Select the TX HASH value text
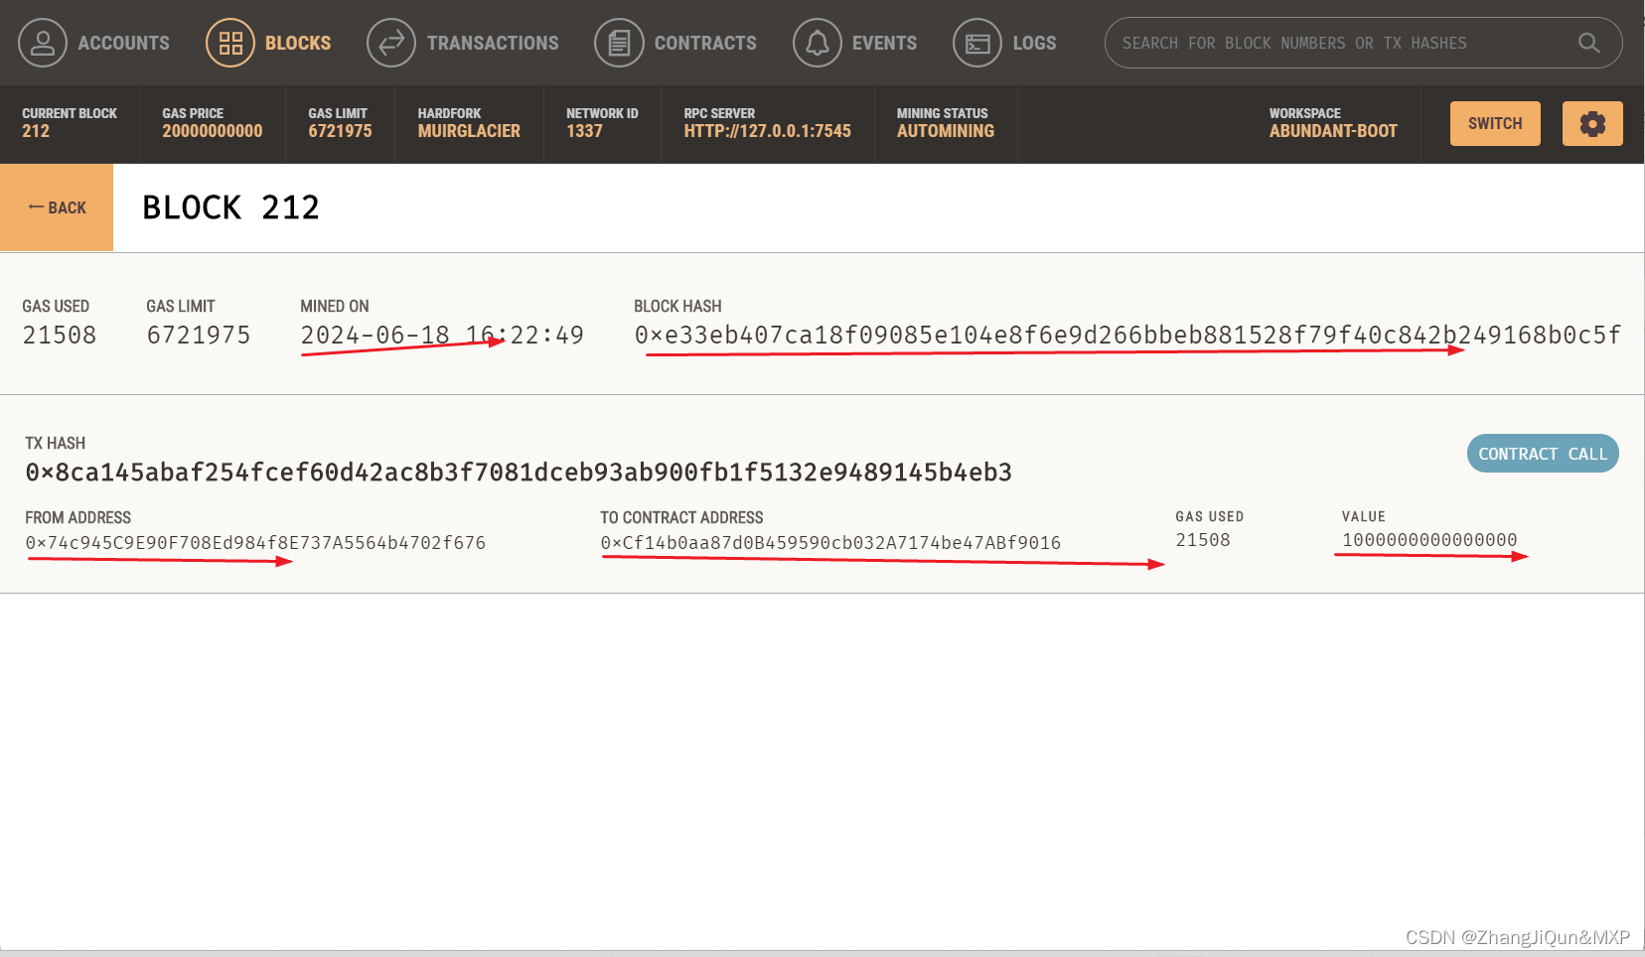The height and width of the screenshot is (957, 1645). [x=519, y=472]
